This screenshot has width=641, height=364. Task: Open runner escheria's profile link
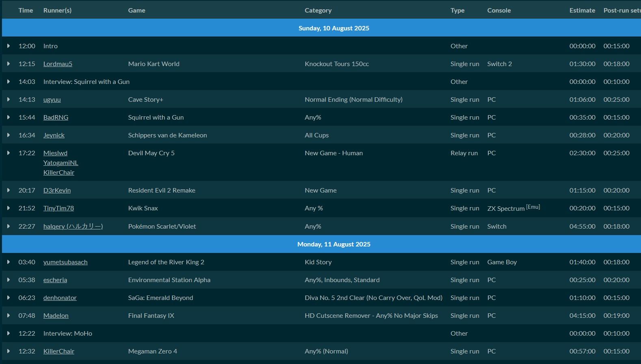[x=55, y=280]
